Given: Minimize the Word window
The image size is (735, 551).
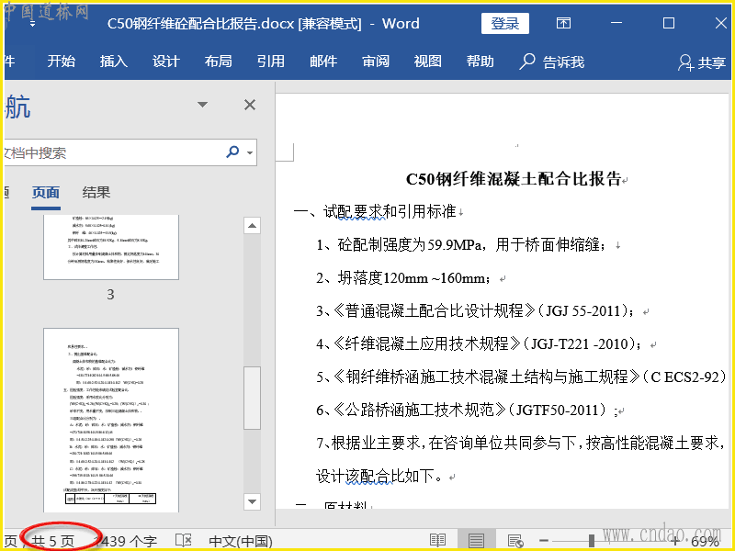Looking at the screenshot, I should (616, 23).
